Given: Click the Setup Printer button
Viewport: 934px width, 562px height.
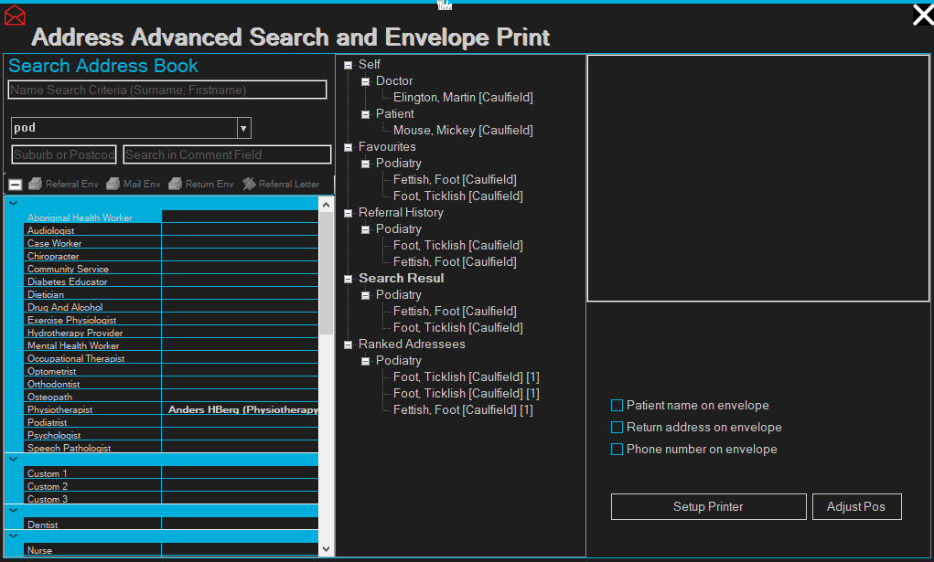Looking at the screenshot, I should coord(708,507).
